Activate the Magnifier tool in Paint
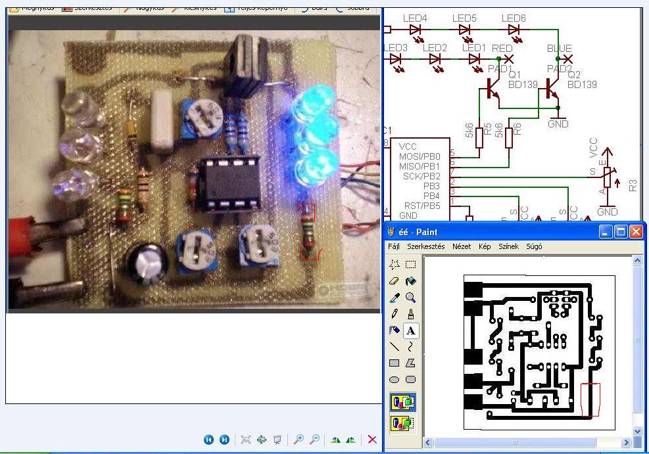The width and height of the screenshot is (649, 454). [x=410, y=298]
